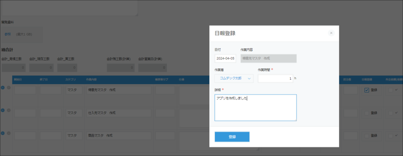Click the 合計_見積工数 total field
Image resolution: width=403 pixels, height=156 pixels.
(13, 68)
